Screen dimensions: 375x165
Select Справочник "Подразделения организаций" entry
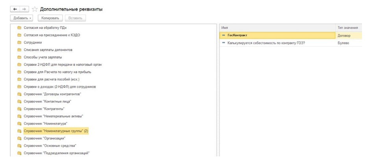tap(57, 153)
